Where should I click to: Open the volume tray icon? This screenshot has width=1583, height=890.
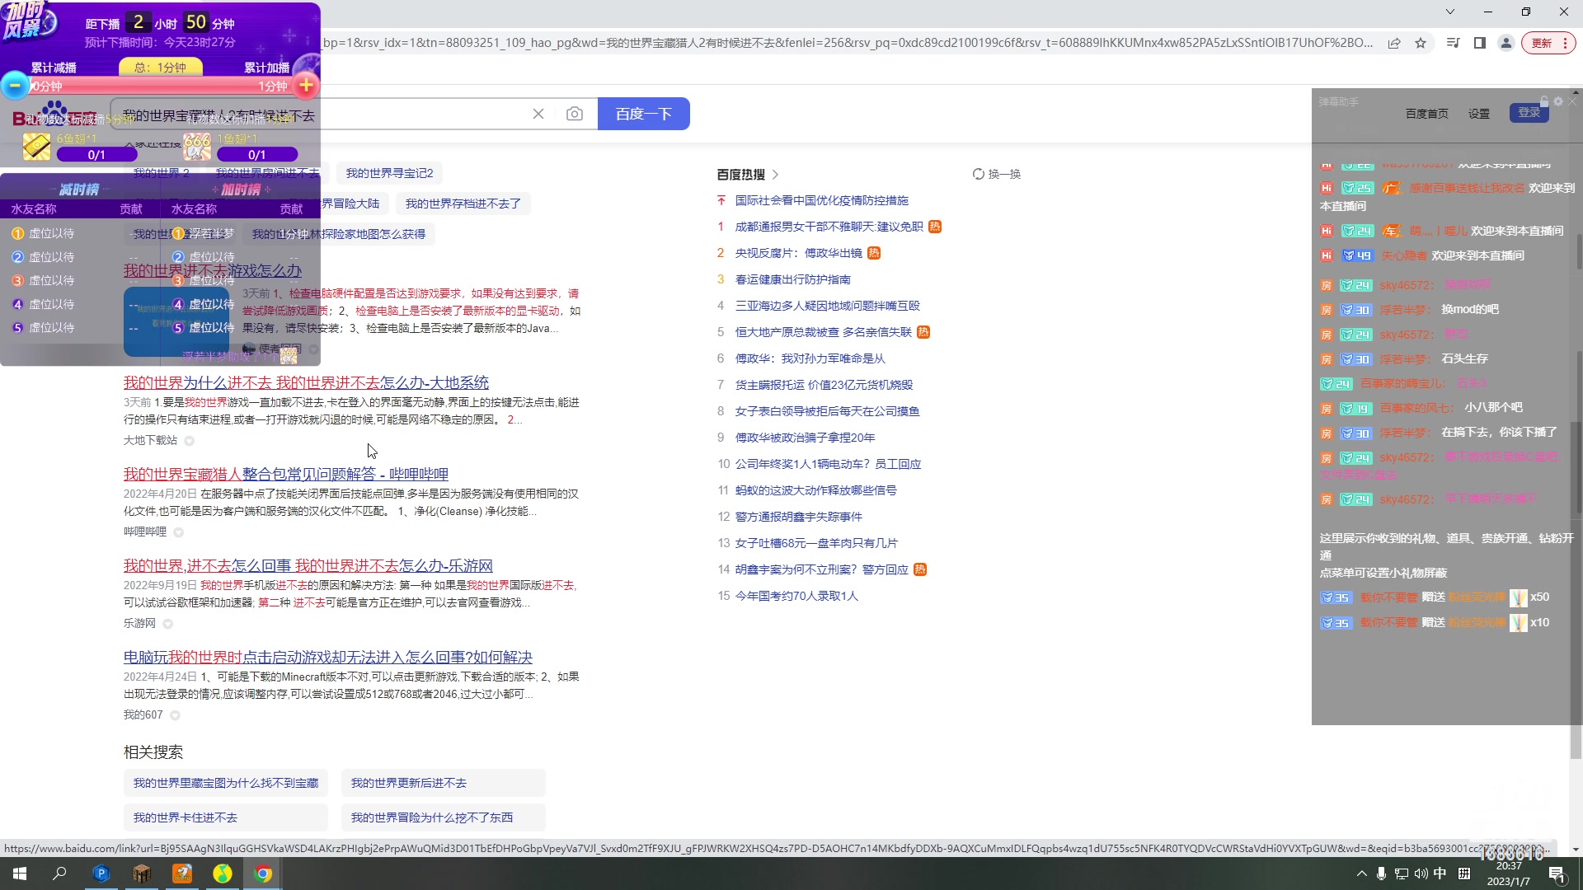[1421, 874]
